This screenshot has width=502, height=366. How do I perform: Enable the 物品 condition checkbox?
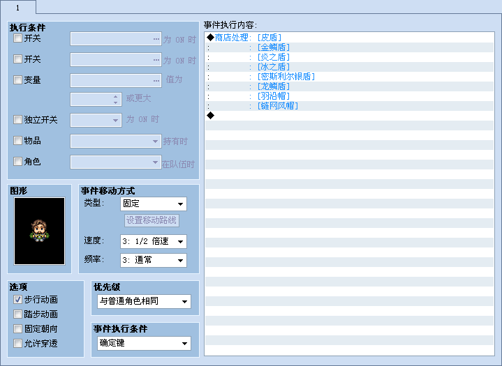tap(17, 140)
